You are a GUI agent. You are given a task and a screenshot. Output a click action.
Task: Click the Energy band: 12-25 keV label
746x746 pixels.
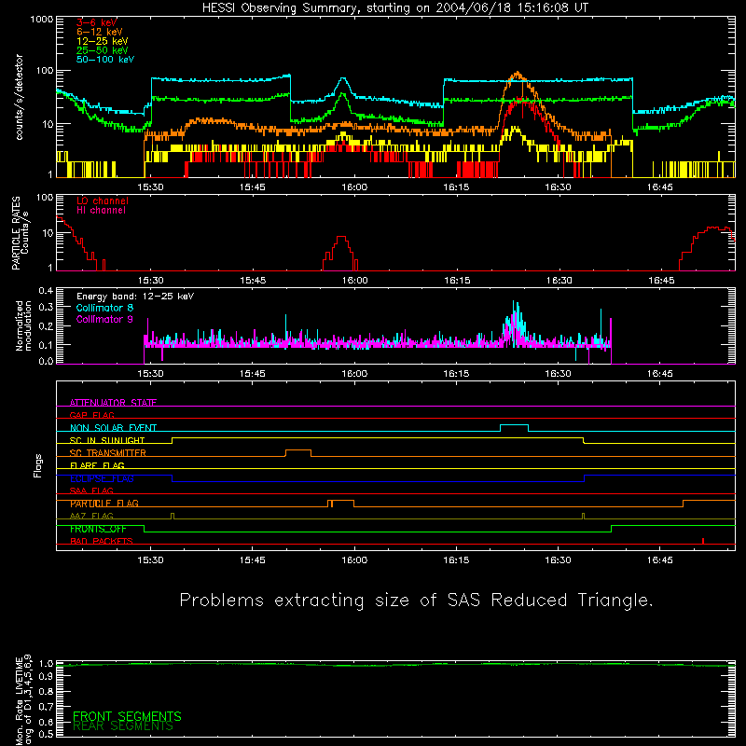tap(135, 297)
